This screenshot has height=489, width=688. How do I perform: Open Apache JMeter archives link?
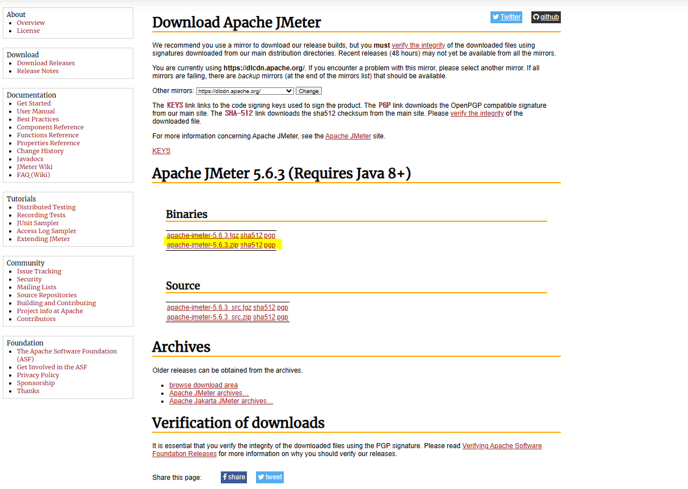(209, 393)
